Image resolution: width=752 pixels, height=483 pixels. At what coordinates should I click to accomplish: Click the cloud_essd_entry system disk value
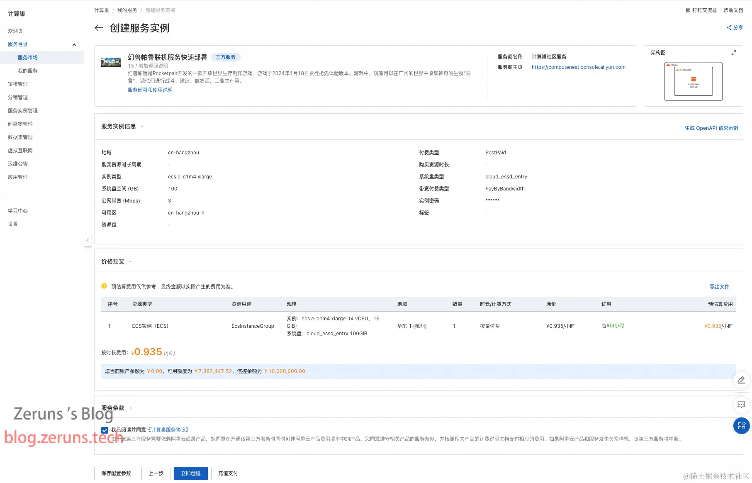[x=506, y=177]
